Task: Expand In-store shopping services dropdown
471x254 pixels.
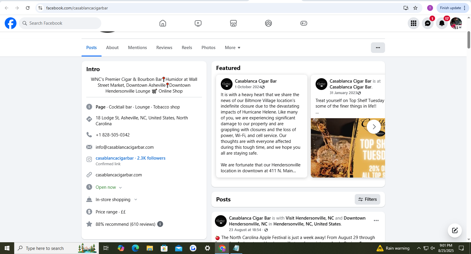Action: 136,200
